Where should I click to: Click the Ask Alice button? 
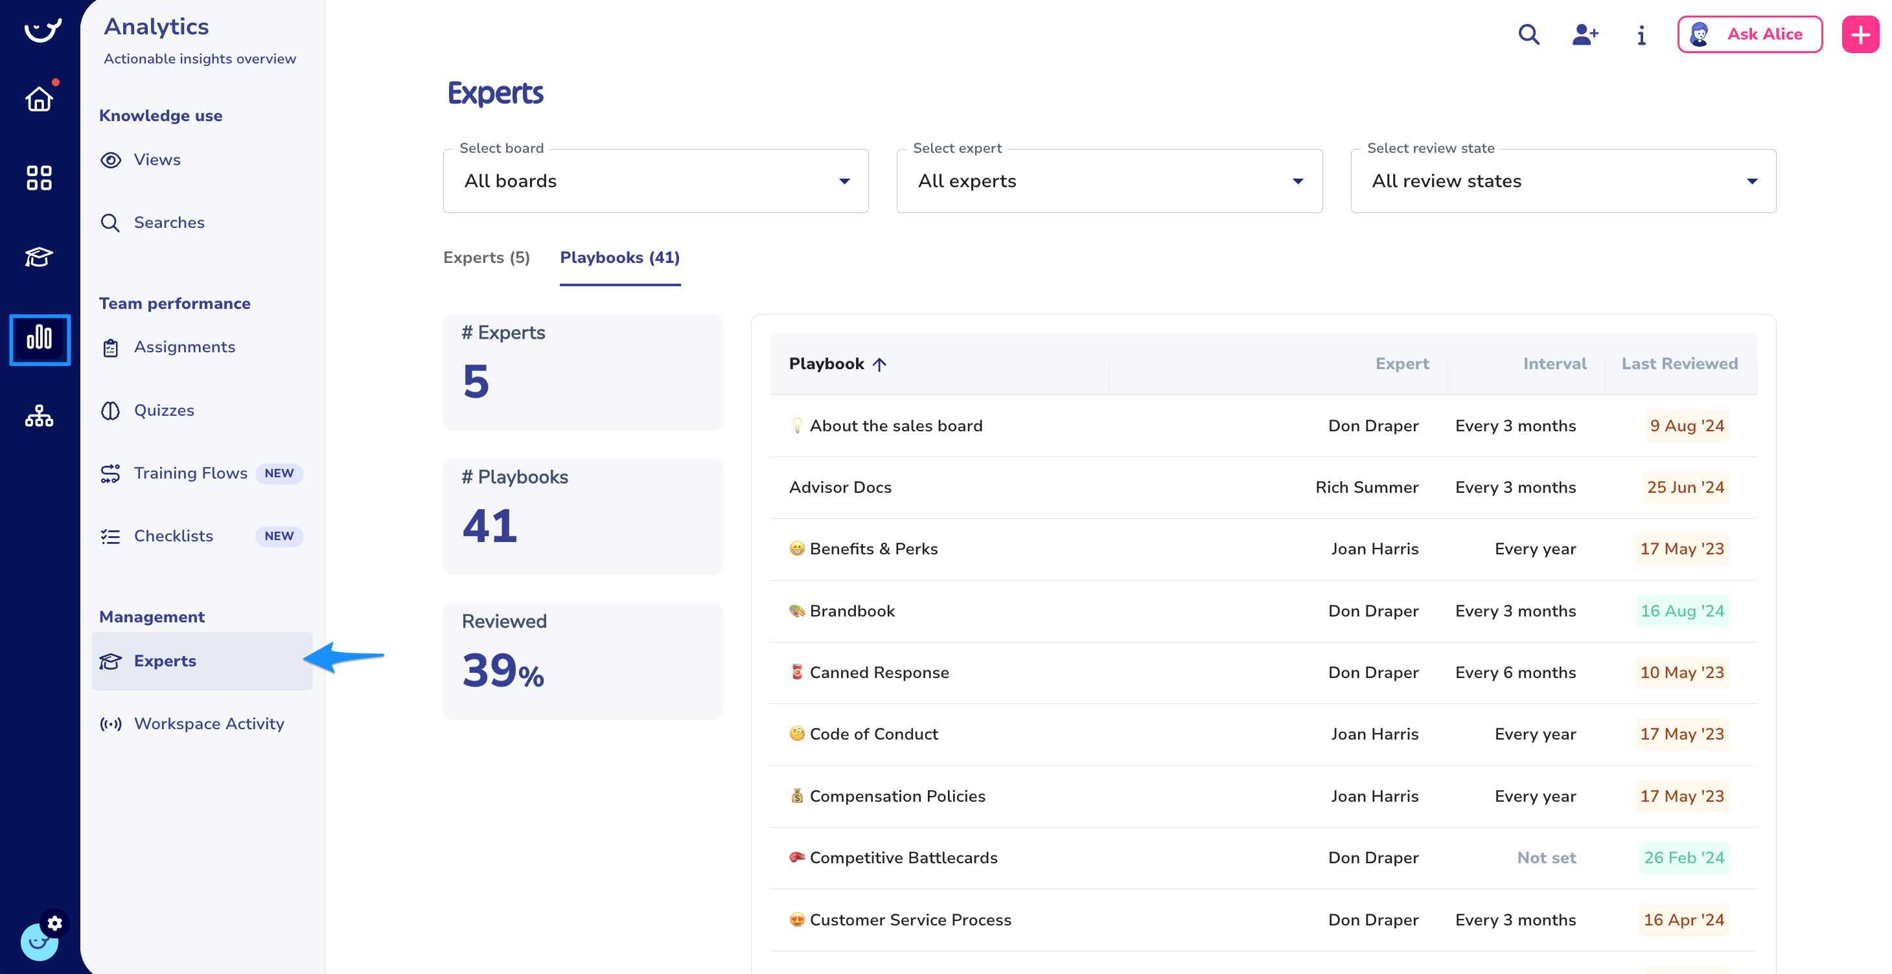pos(1749,34)
